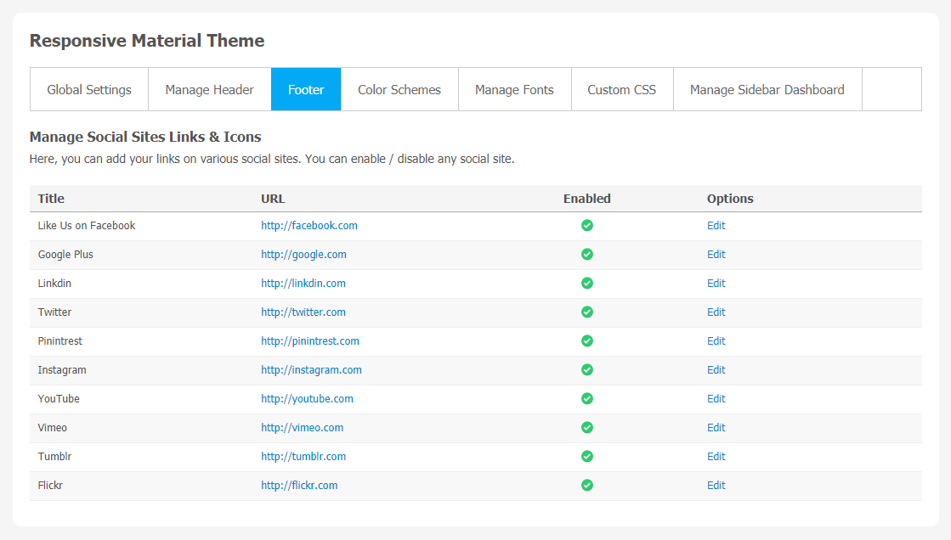Open the Global Settings tab
The width and height of the screenshot is (951, 540).
point(89,90)
